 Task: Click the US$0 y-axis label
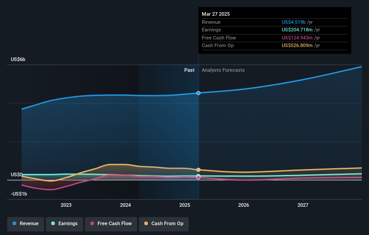tap(17, 174)
